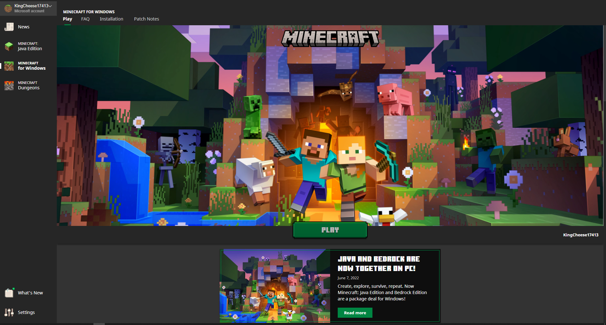This screenshot has width=606, height=325.
Task: Select the Minecraft for Windows icon
Action: click(x=9, y=66)
